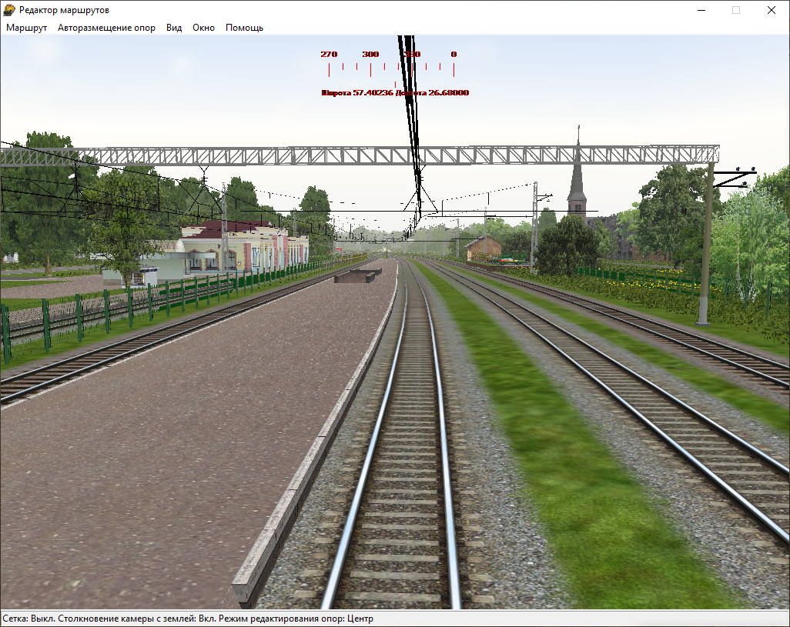The height and width of the screenshot is (627, 790).
Task: Open the Вид menu
Action: click(174, 28)
